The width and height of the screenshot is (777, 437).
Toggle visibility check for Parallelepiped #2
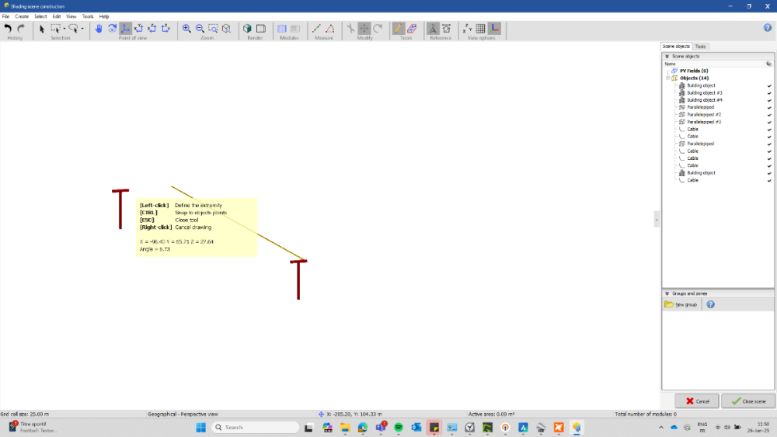pos(769,115)
